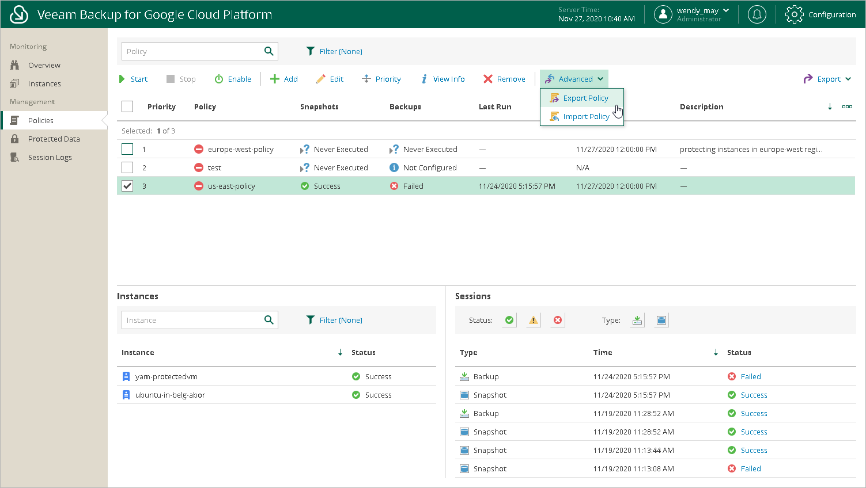Filter sessions by warning status icon

(534, 321)
